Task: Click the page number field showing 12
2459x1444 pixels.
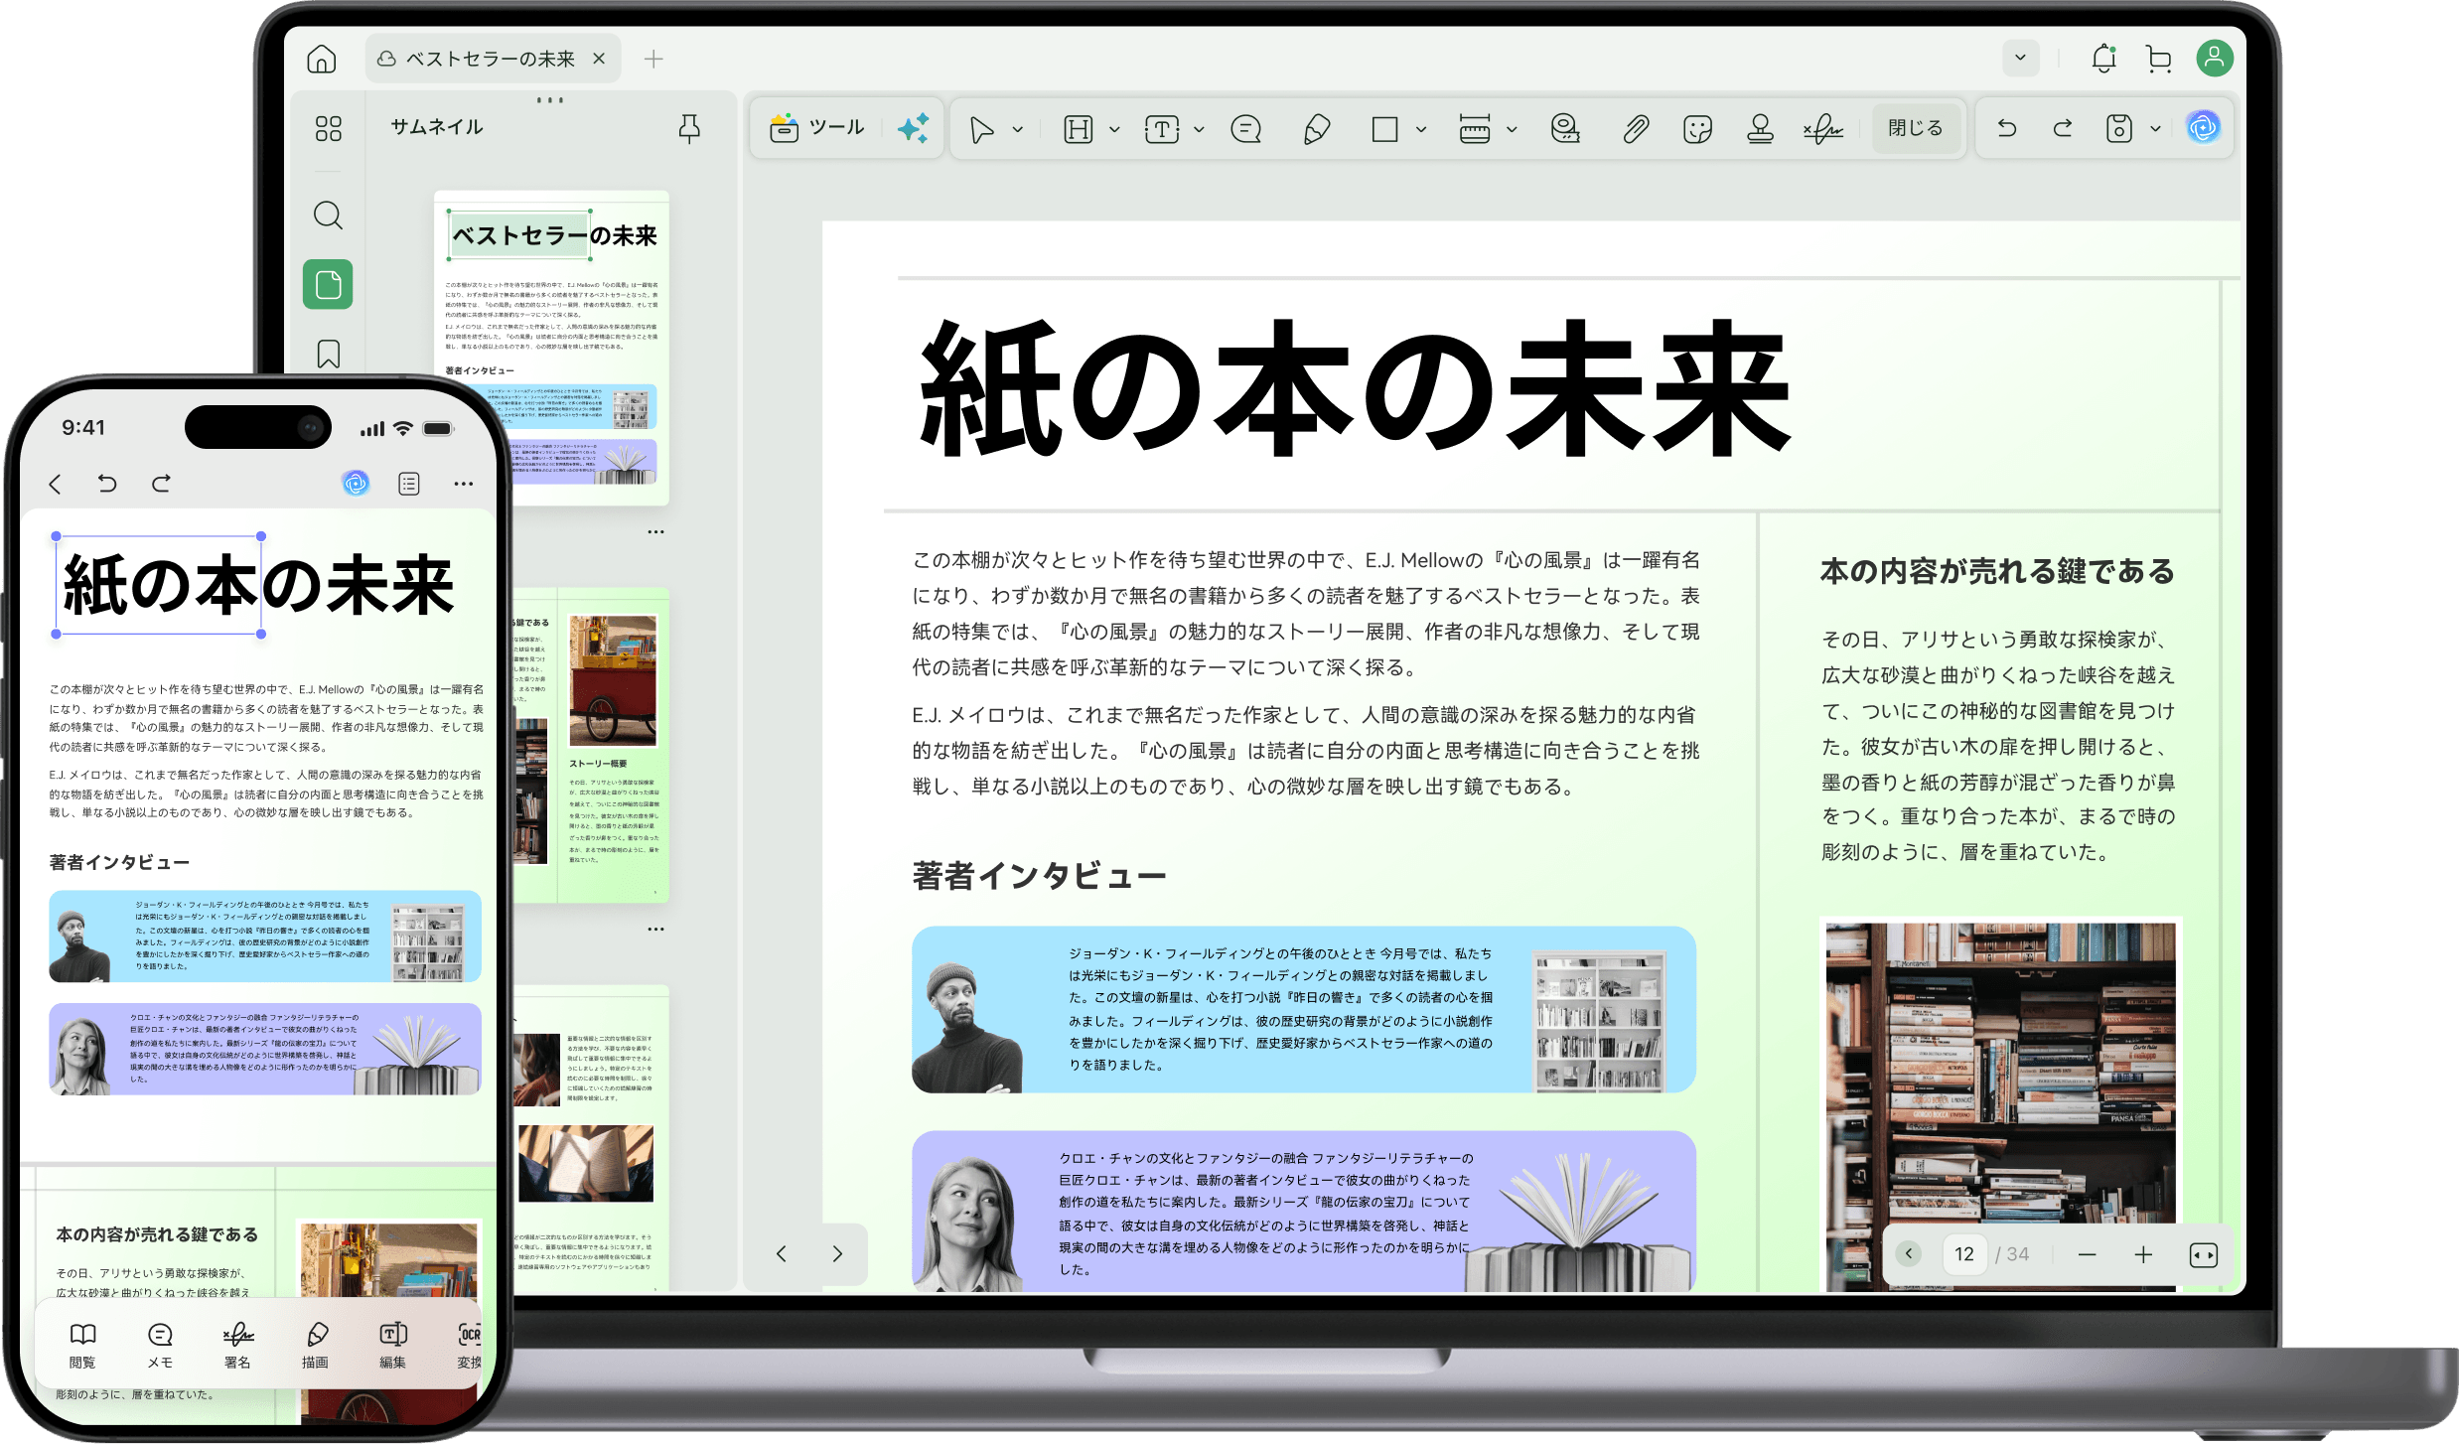Action: point(1963,1254)
